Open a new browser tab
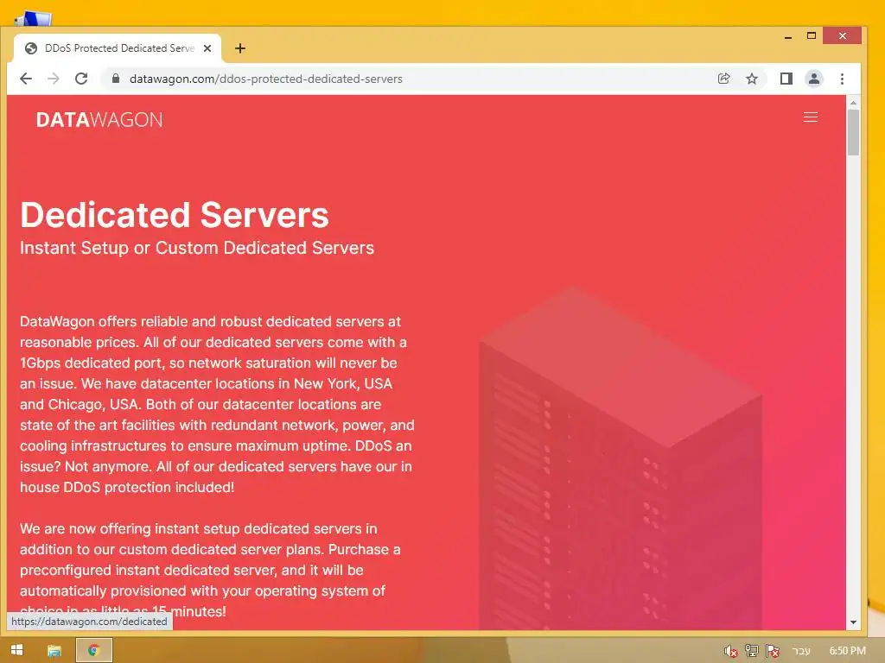This screenshot has width=885, height=663. point(240,48)
